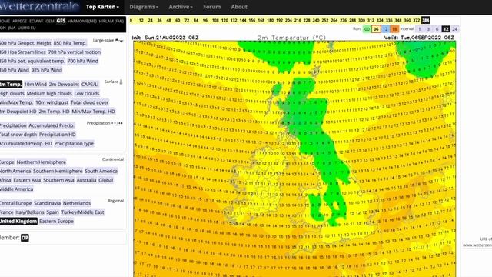Show Precipitation HD chart

point(58,135)
